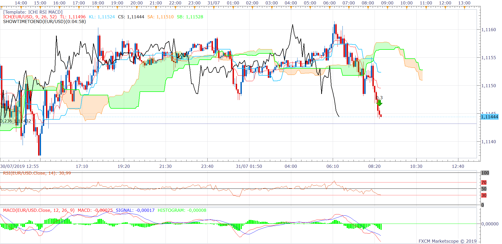Select the SIGNAL: -0,00017 value
The height and width of the screenshot is (244, 502).
(x=135, y=210)
